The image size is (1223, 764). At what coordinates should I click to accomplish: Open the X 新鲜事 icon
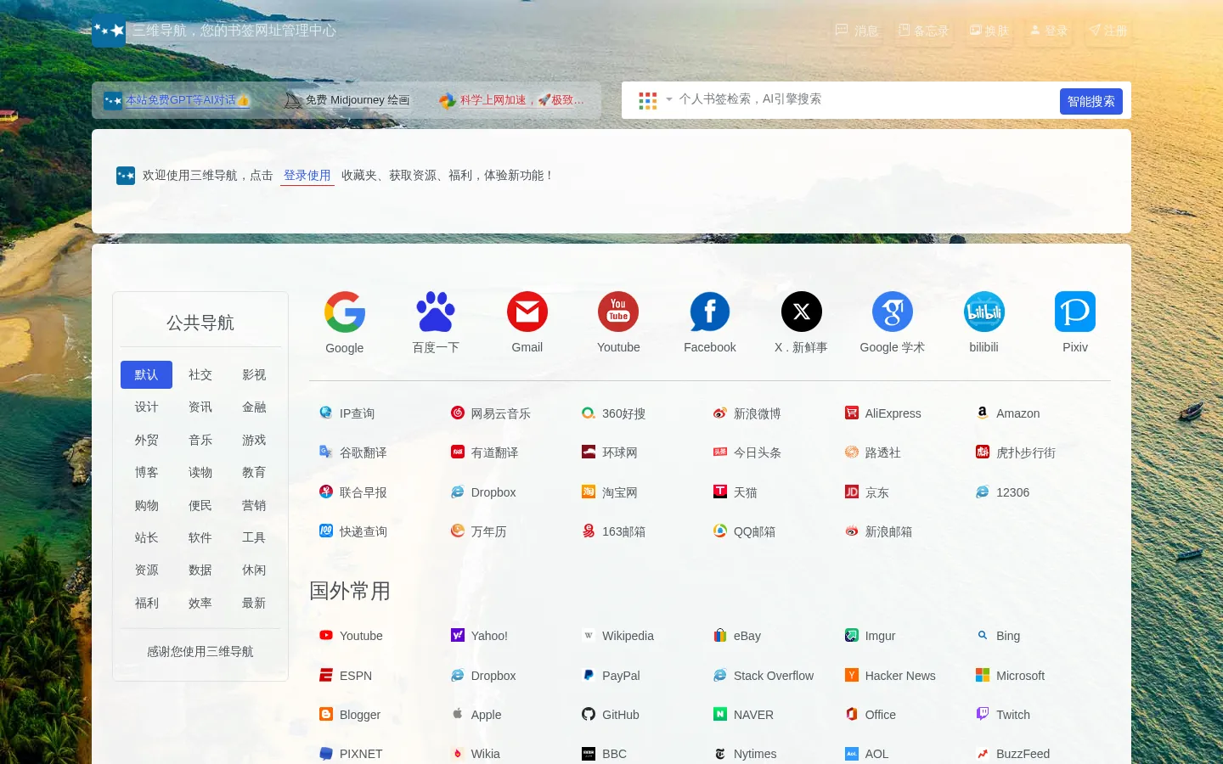coord(801,312)
